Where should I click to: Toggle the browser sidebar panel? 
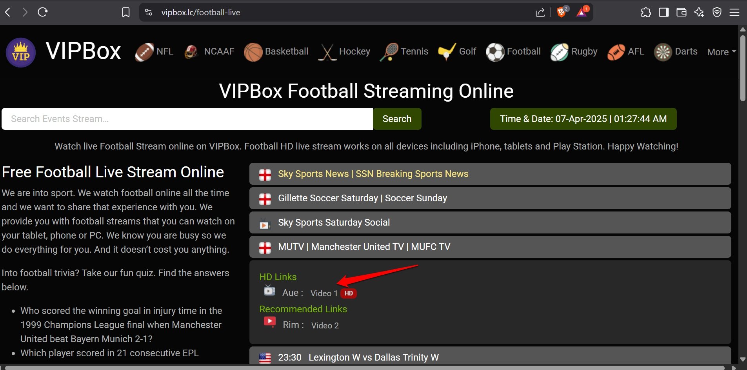tap(663, 13)
